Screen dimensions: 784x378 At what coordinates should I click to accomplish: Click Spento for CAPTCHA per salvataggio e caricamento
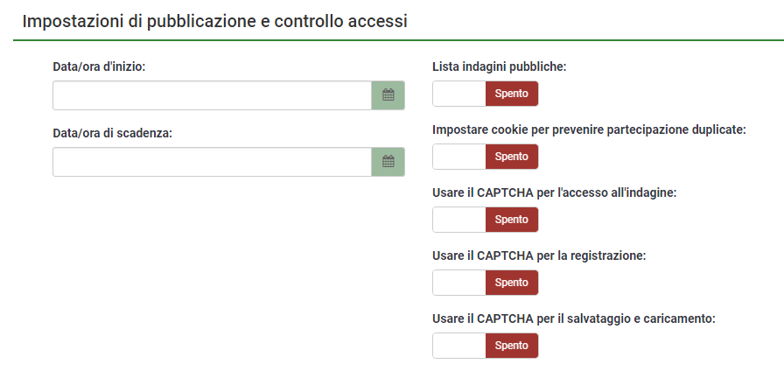point(512,346)
